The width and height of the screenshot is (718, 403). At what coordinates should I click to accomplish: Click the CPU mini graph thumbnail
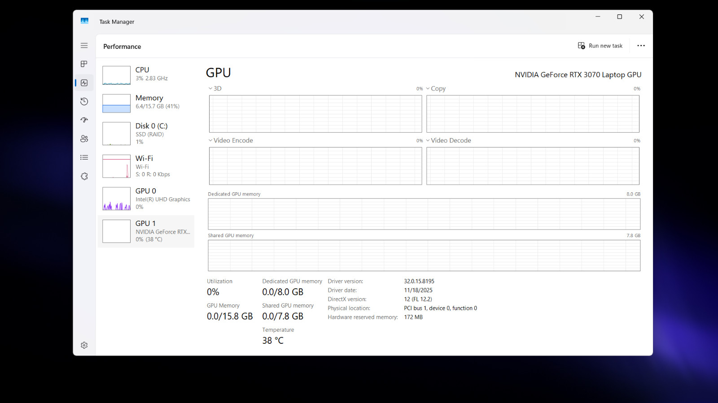[116, 75]
